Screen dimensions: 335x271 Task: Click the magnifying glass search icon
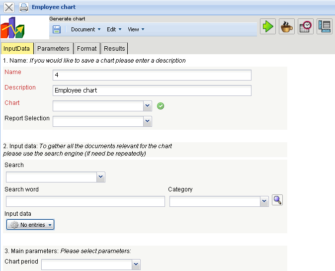(277, 200)
